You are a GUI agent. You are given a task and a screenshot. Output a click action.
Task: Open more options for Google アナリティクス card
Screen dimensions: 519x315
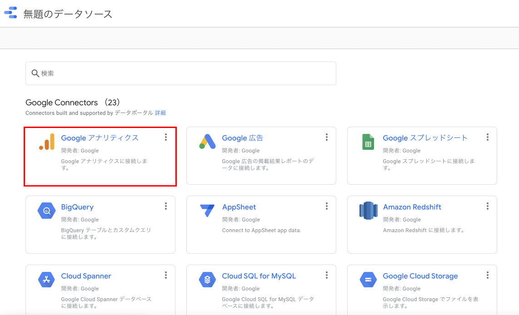pyautogui.click(x=166, y=137)
